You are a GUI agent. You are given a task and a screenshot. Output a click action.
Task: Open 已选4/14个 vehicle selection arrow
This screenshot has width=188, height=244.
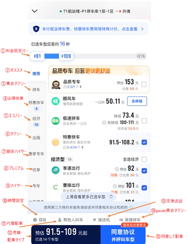[83, 147]
